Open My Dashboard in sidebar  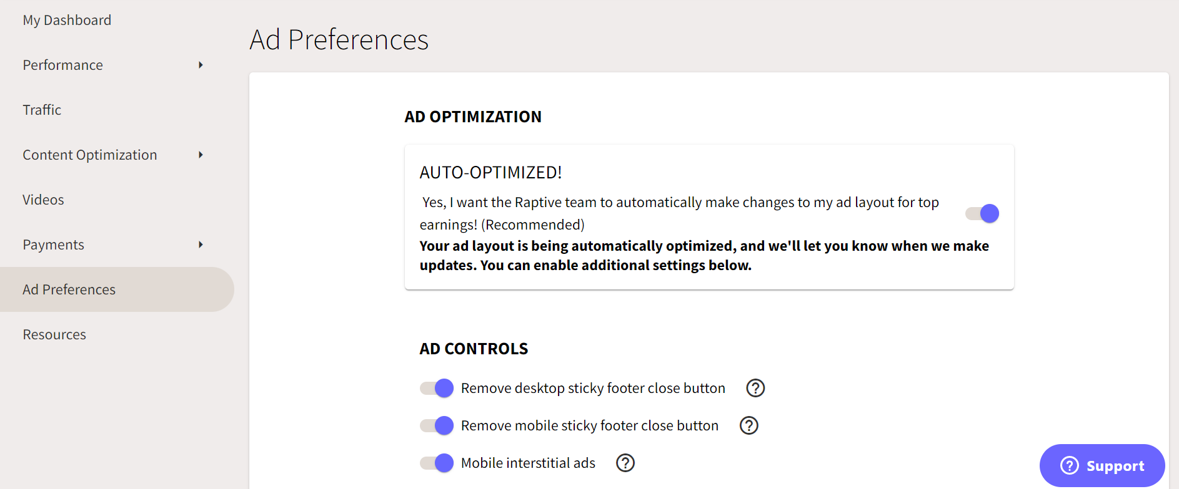pos(67,20)
